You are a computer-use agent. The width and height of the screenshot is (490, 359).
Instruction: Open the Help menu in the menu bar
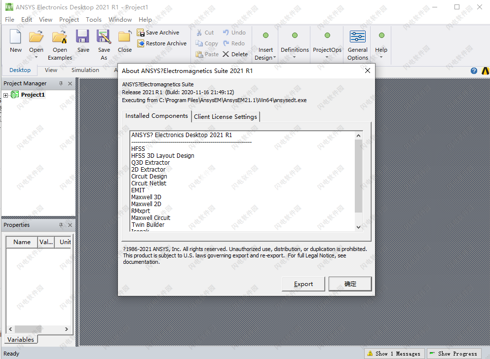coord(145,19)
